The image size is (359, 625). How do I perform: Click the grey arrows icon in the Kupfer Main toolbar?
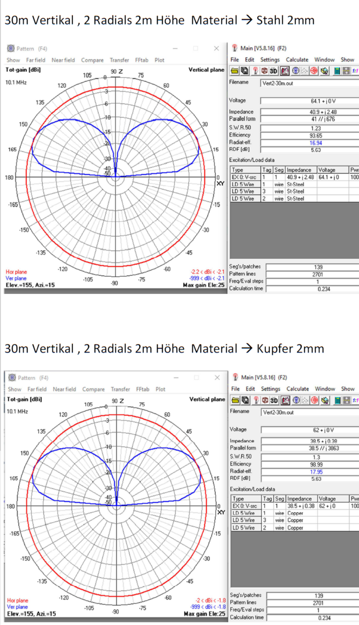(347, 400)
